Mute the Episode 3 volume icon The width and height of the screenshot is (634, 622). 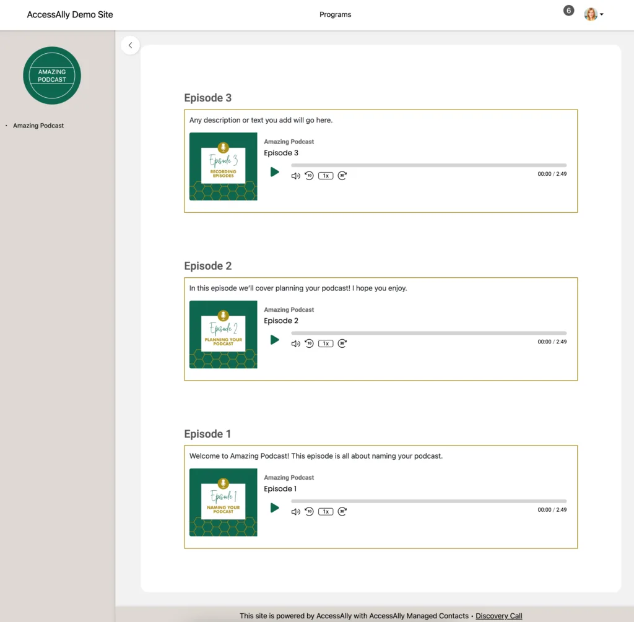(295, 176)
